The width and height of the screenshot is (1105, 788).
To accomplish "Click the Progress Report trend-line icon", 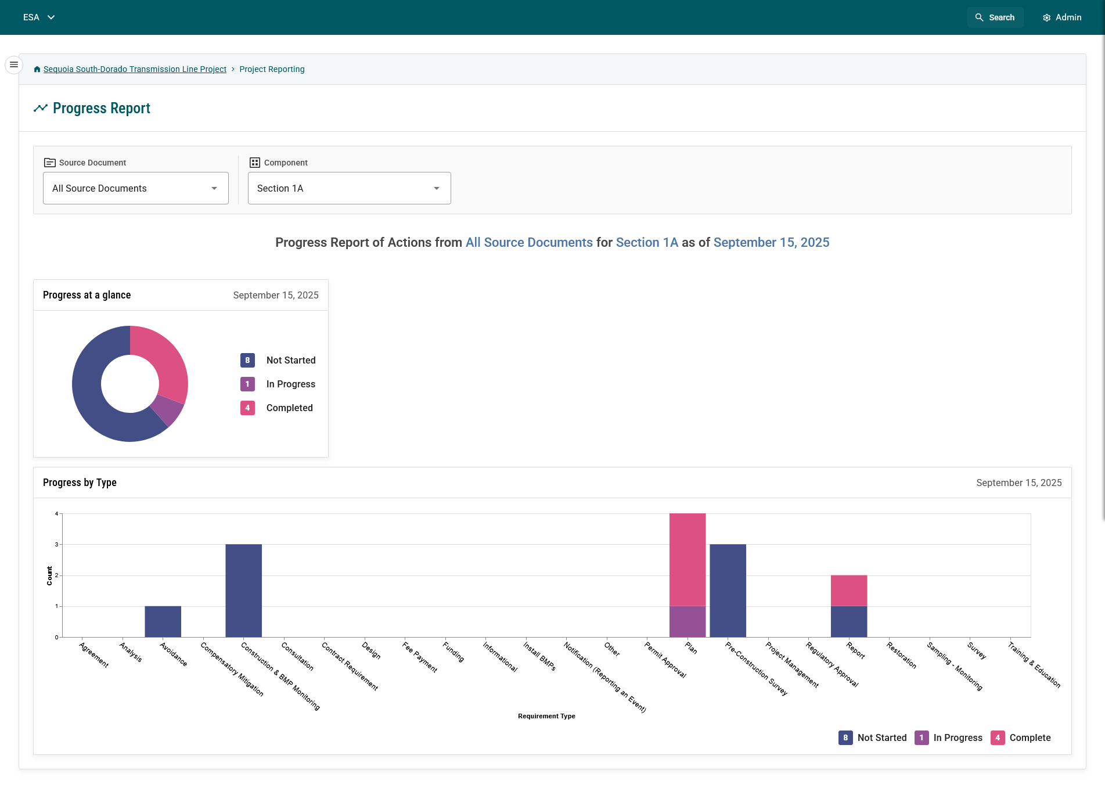I will point(40,109).
